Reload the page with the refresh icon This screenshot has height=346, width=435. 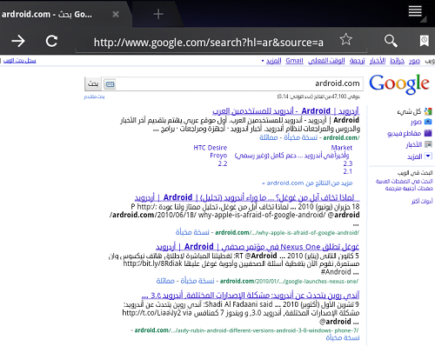coord(51,41)
